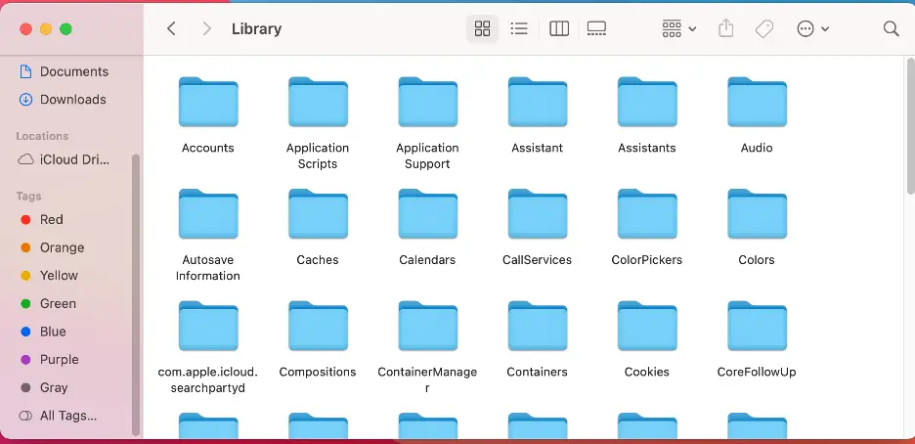Select the Colors folder
This screenshot has height=444, width=915.
pyautogui.click(x=757, y=227)
